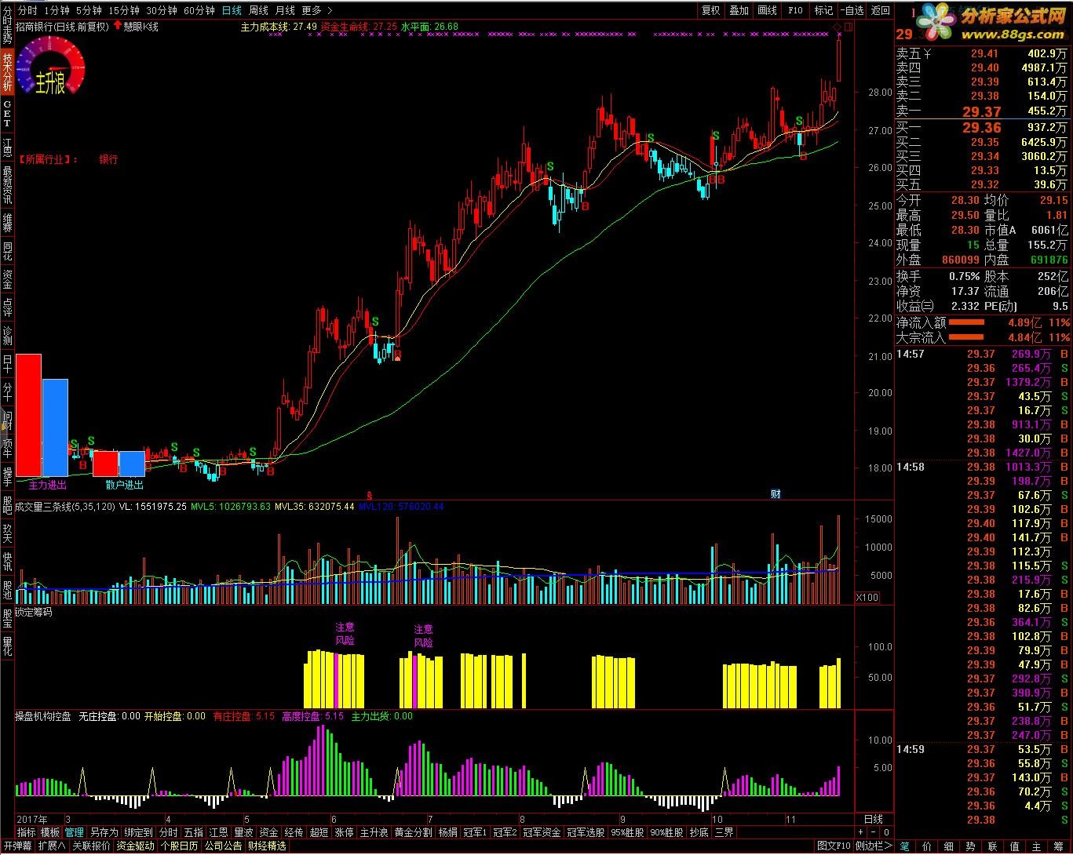The height and width of the screenshot is (855, 1073).
Task: Toggle 复权 price adjustment
Action: (x=710, y=10)
